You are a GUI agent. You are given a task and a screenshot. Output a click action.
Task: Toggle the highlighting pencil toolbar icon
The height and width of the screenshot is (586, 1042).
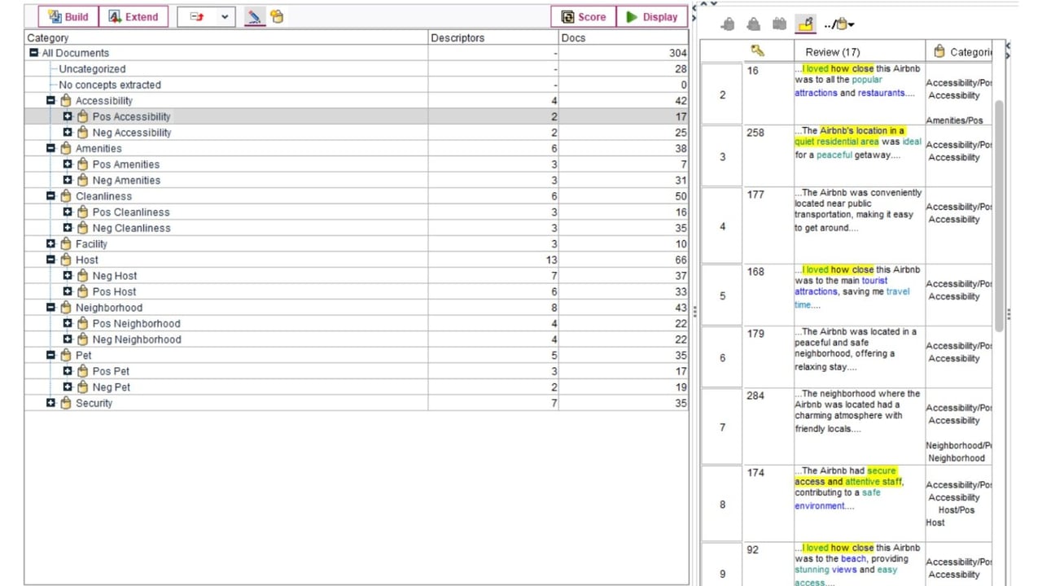[255, 16]
